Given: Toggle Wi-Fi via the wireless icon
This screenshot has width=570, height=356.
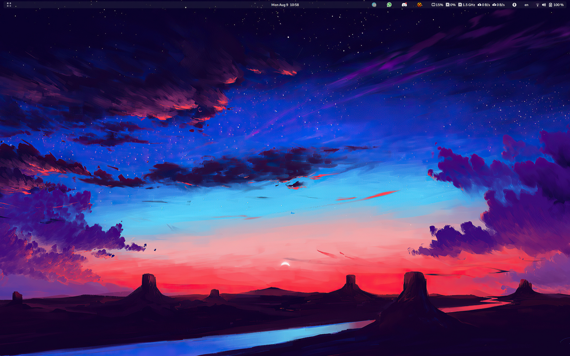Looking at the screenshot, I should point(537,5).
